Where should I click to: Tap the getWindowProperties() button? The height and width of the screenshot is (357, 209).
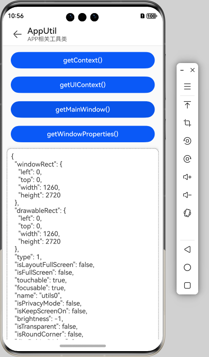coord(83,134)
